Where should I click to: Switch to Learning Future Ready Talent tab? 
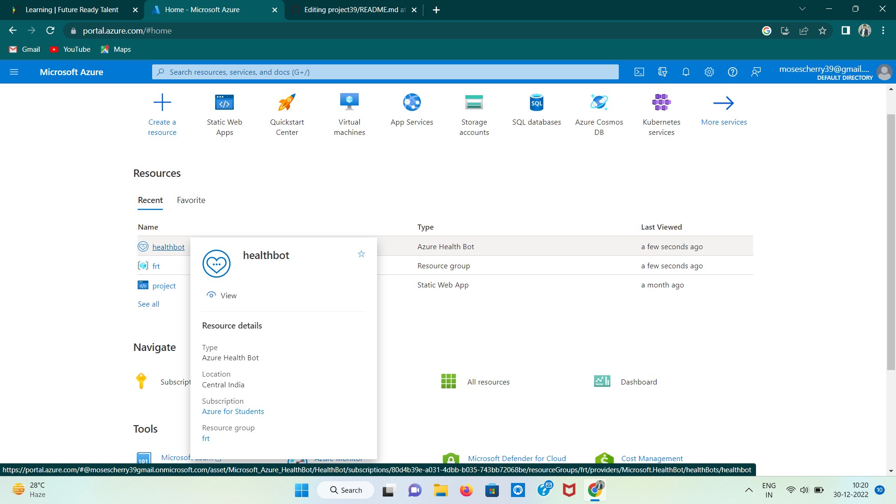(72, 10)
